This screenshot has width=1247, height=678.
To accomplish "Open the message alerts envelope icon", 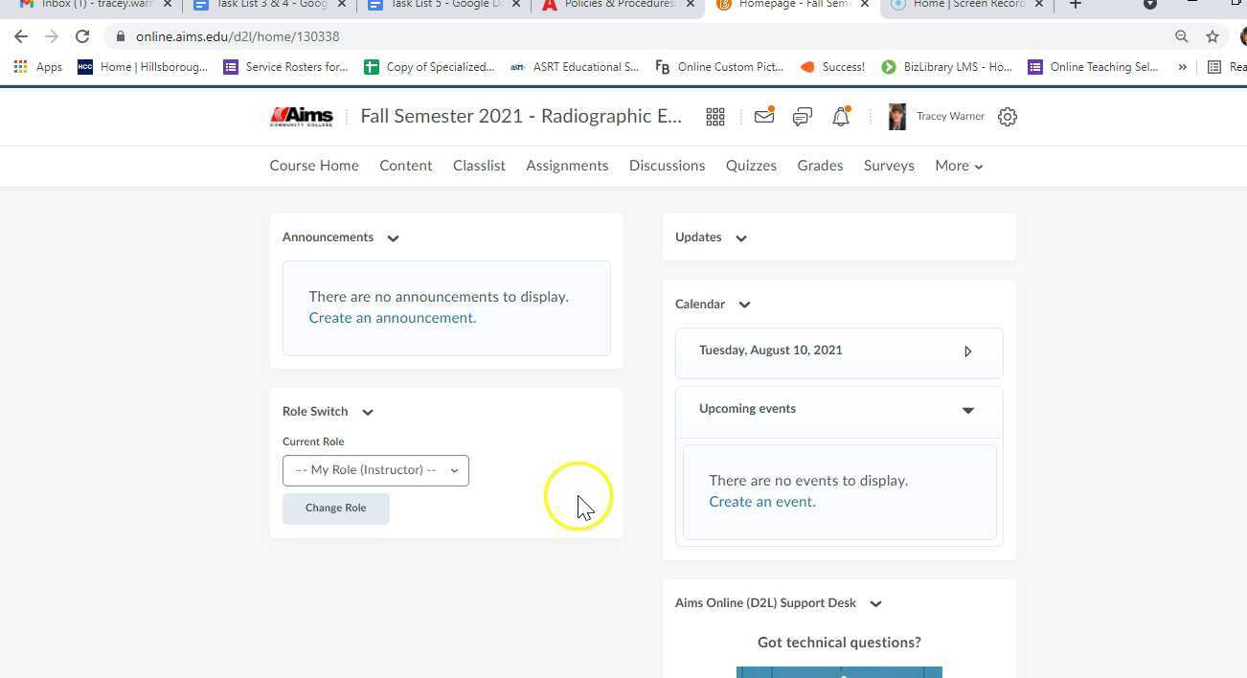I will tap(763, 116).
